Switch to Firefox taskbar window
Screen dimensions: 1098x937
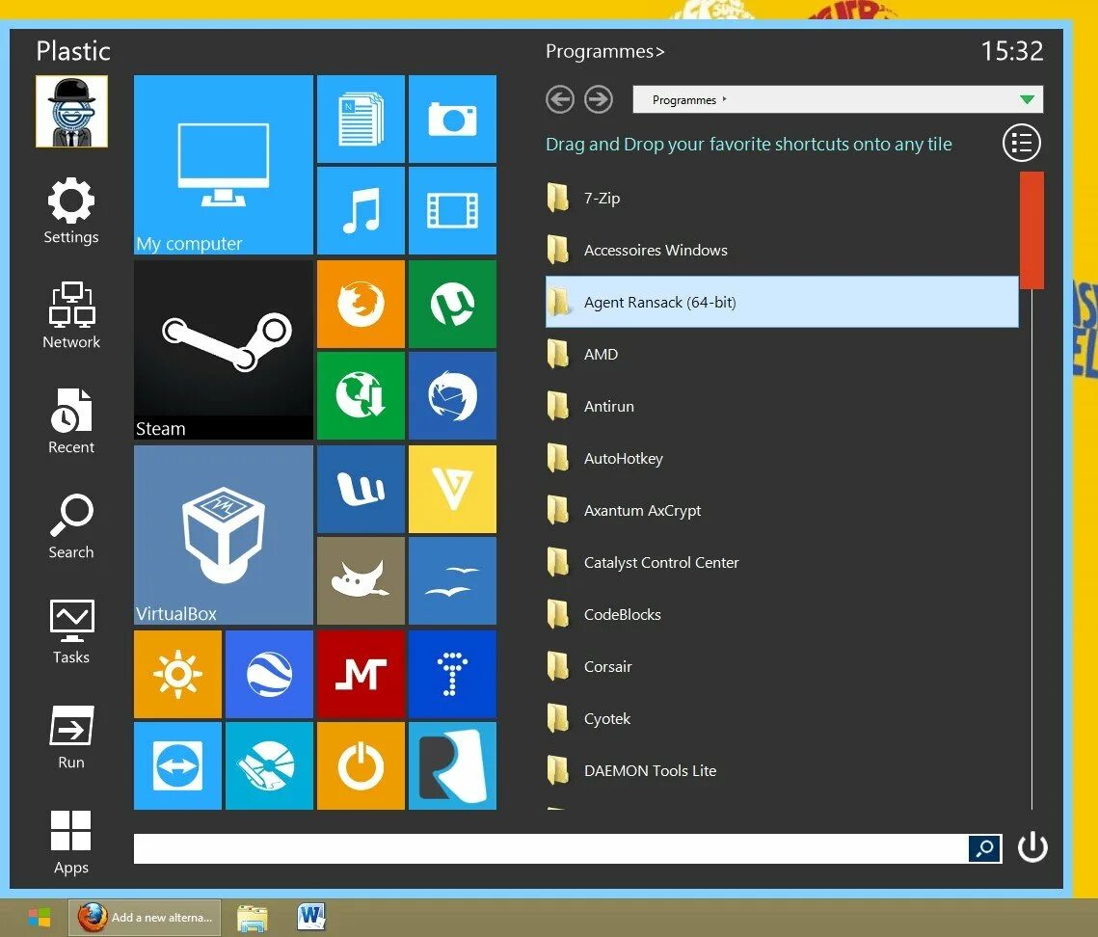[x=145, y=918]
